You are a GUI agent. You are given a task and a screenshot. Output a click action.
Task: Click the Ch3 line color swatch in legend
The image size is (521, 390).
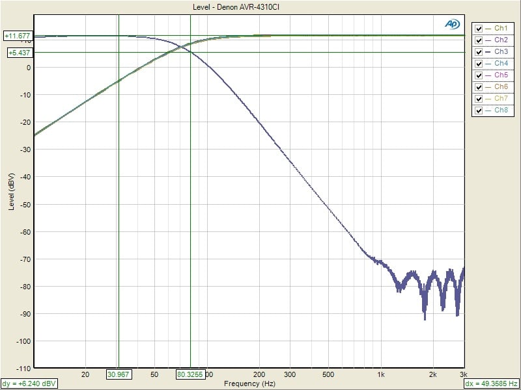(x=488, y=52)
